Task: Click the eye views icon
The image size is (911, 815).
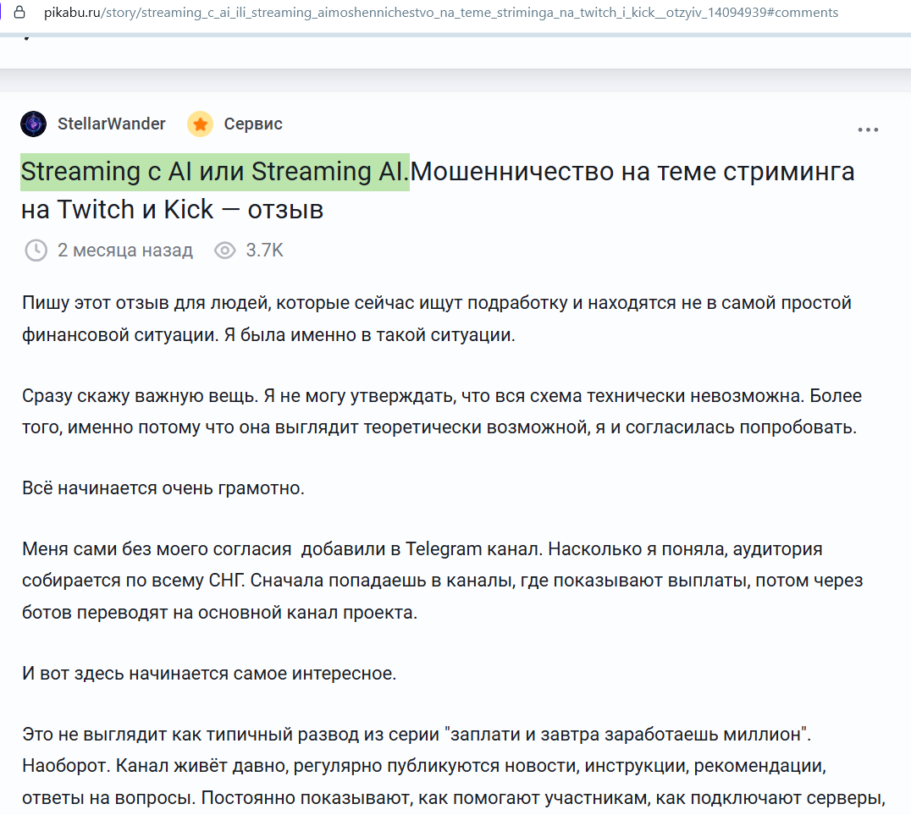Action: [x=225, y=251]
